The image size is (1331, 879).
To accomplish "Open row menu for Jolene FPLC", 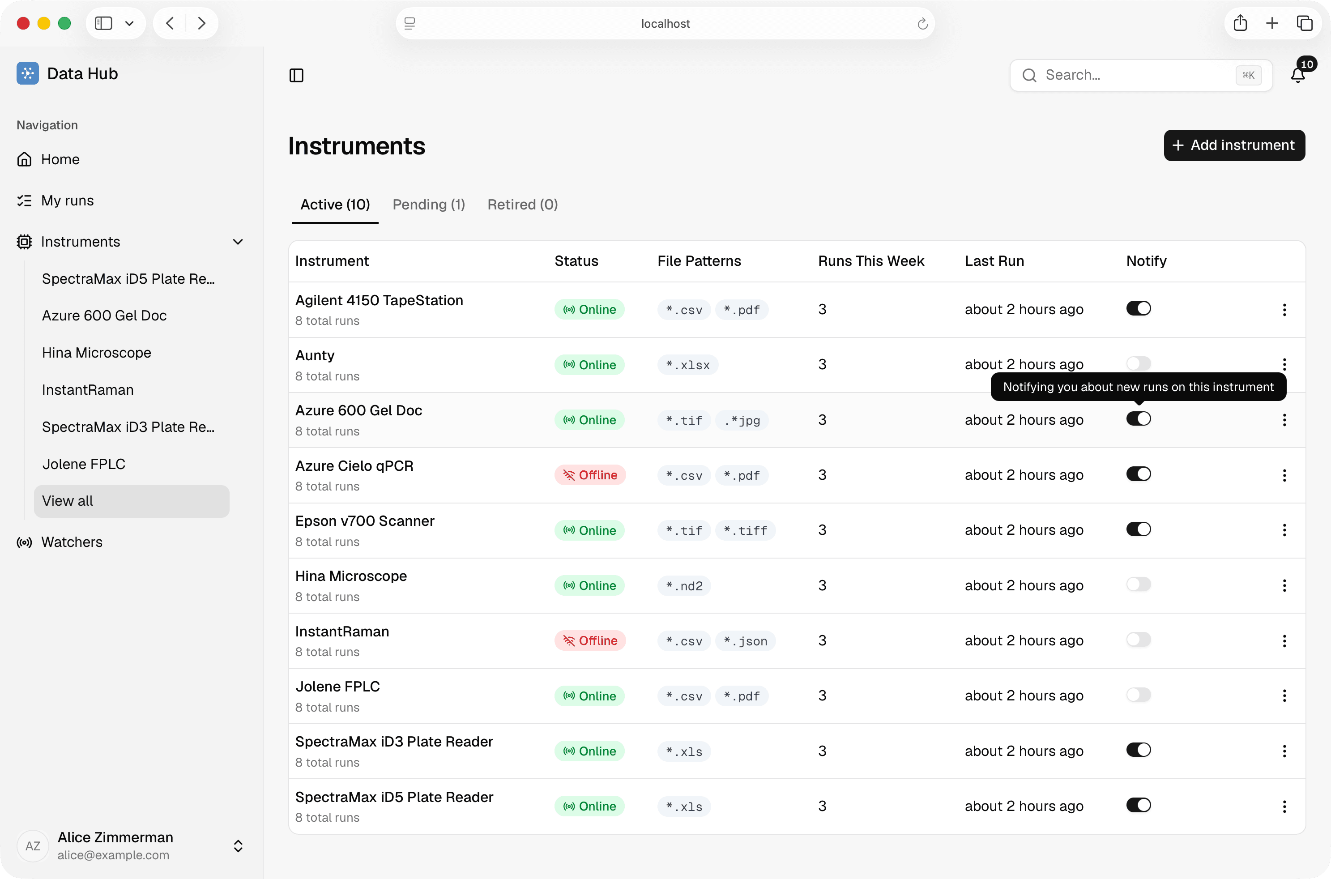I will click(1284, 696).
